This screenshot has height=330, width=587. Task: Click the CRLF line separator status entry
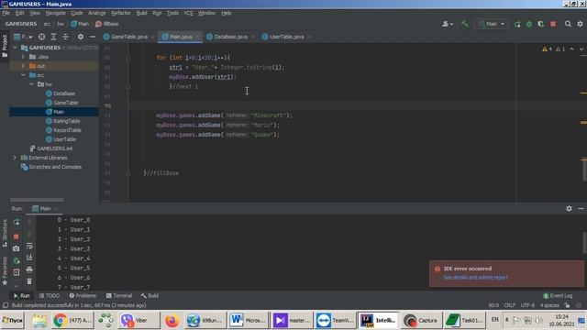click(510, 305)
